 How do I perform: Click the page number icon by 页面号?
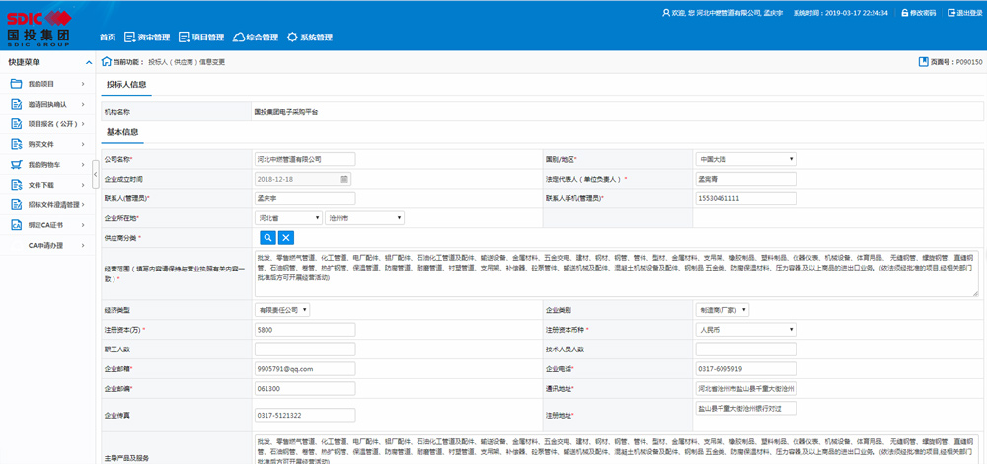coord(922,62)
